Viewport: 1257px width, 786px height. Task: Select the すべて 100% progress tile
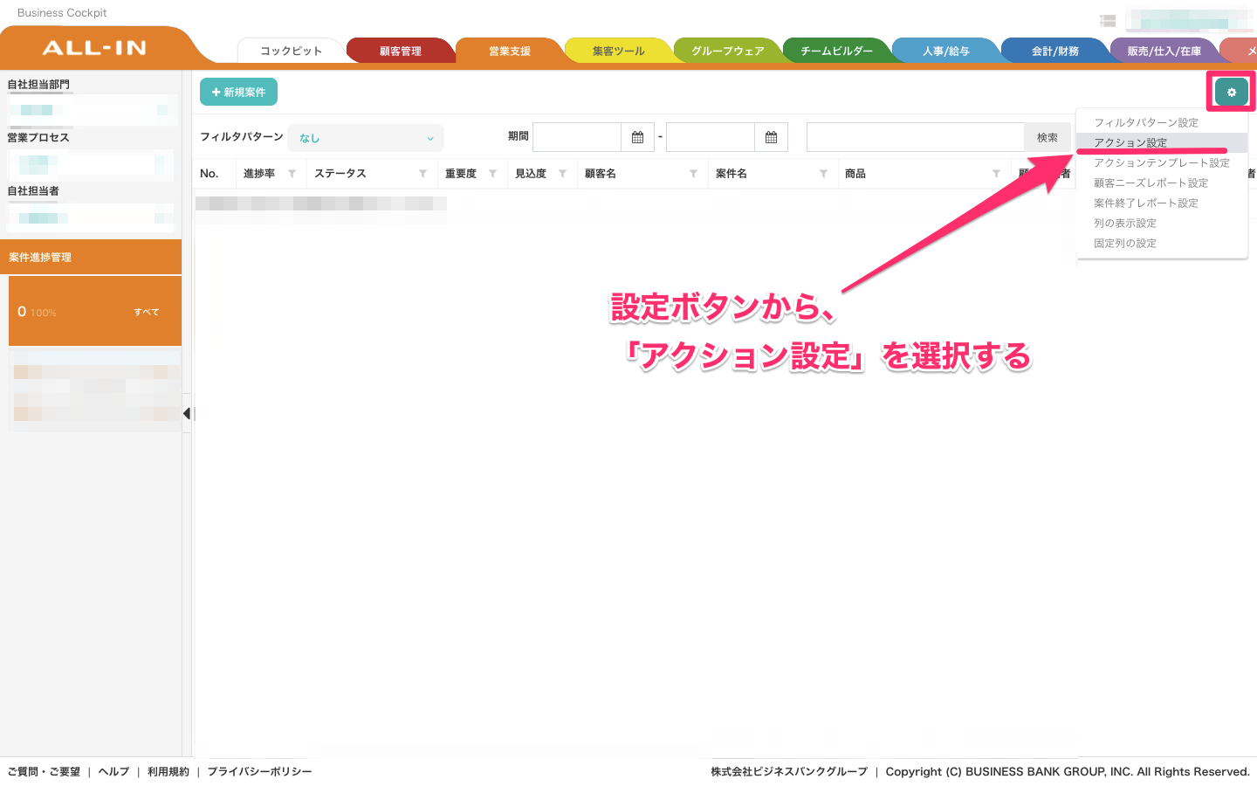coord(95,311)
